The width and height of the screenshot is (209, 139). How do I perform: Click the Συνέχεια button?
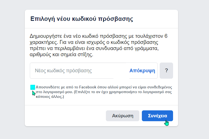pos(157,116)
